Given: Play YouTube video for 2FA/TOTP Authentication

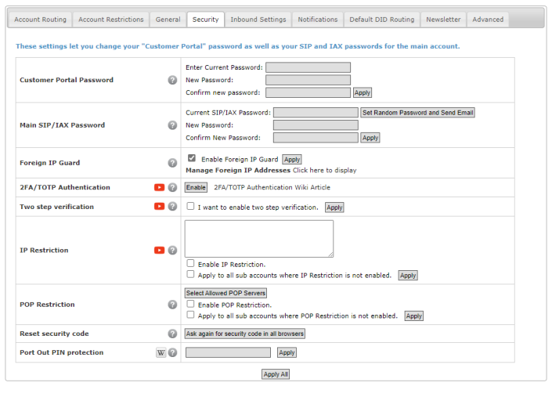Looking at the screenshot, I should [x=160, y=188].
